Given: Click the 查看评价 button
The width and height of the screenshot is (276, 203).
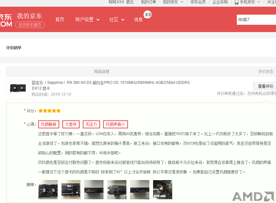Looking at the screenshot, I should [265, 86].
